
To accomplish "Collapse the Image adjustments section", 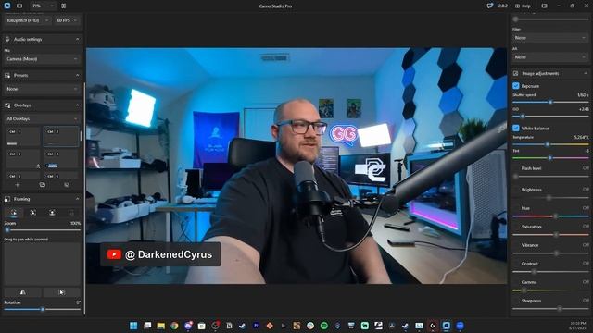I will (x=586, y=74).
